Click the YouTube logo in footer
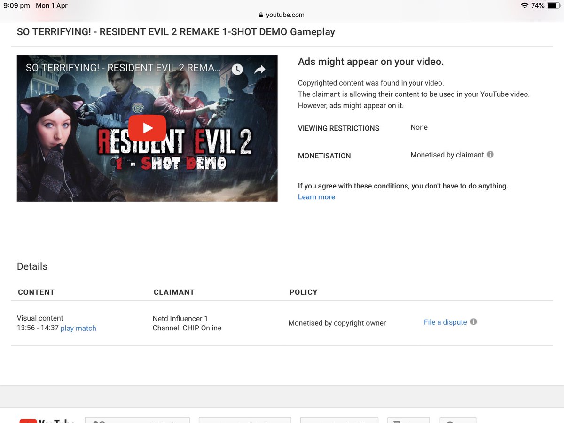The width and height of the screenshot is (564, 423). [47, 421]
